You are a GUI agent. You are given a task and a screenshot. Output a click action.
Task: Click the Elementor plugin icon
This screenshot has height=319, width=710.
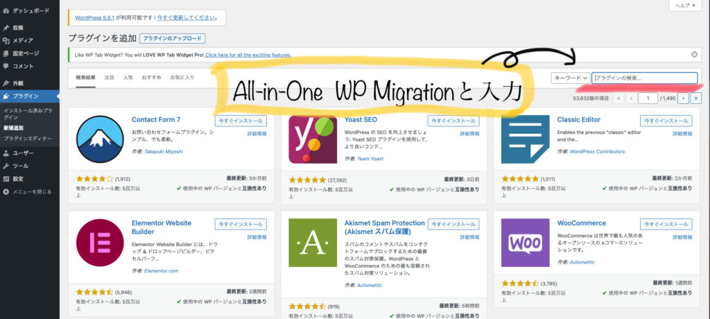[100, 243]
